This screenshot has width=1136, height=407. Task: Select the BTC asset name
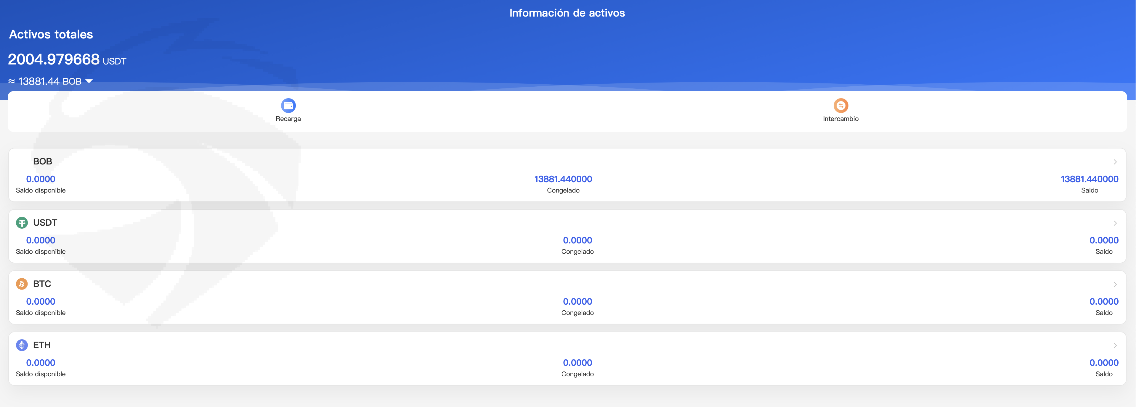[42, 284]
